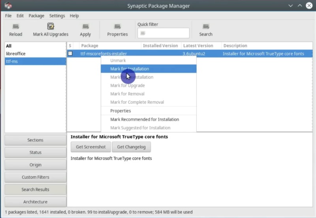This screenshot has height=218, width=316.
Task: Click the Mark All Upgrades icon
Action: coord(51,26)
